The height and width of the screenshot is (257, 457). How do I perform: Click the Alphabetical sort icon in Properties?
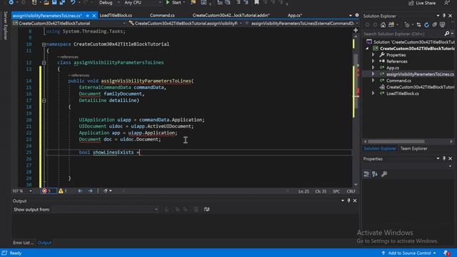[375, 174]
